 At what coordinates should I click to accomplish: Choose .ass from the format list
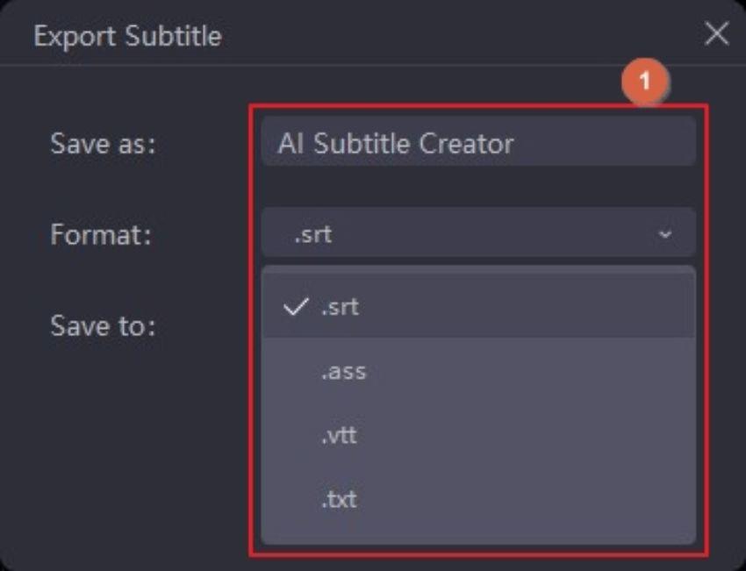click(343, 371)
